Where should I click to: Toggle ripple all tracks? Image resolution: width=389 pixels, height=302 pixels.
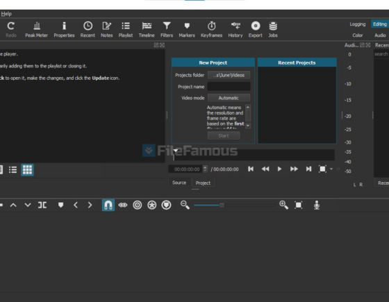pos(152,205)
